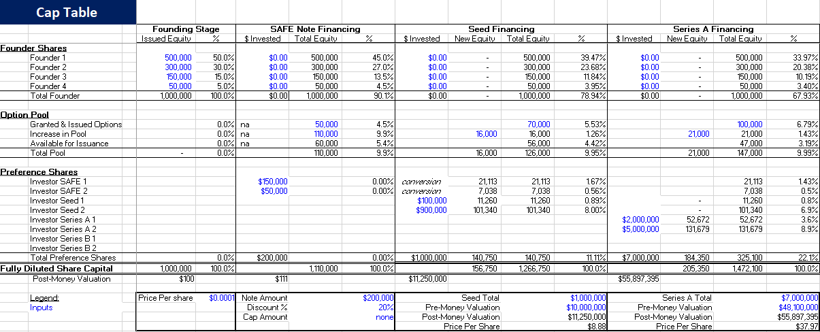Select the 1,266,750 fully diluted total
This screenshot has width=820, height=332.
[535, 269]
